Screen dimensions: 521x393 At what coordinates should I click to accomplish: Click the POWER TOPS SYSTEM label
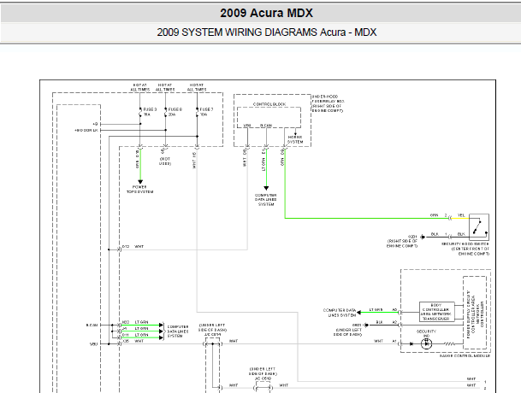click(x=140, y=189)
